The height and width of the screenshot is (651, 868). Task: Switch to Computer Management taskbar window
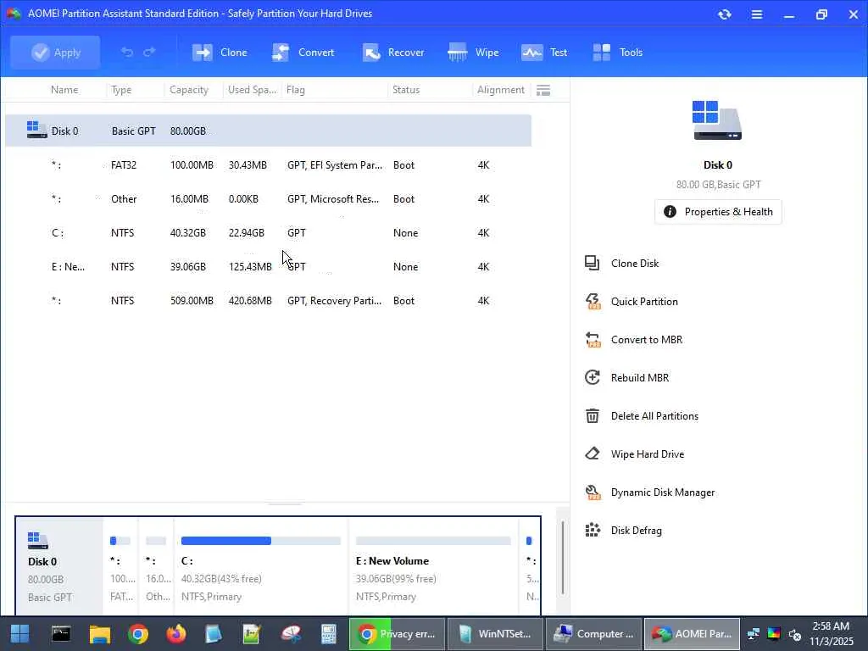pyautogui.click(x=593, y=634)
